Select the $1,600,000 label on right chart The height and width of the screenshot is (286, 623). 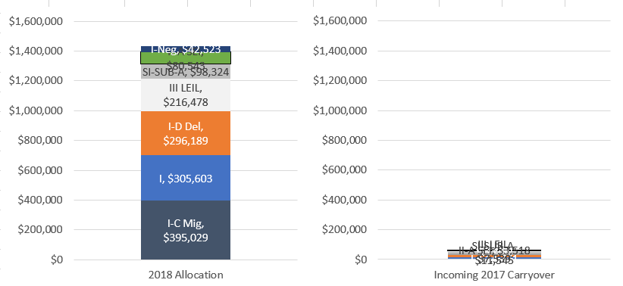pyautogui.click(x=340, y=21)
